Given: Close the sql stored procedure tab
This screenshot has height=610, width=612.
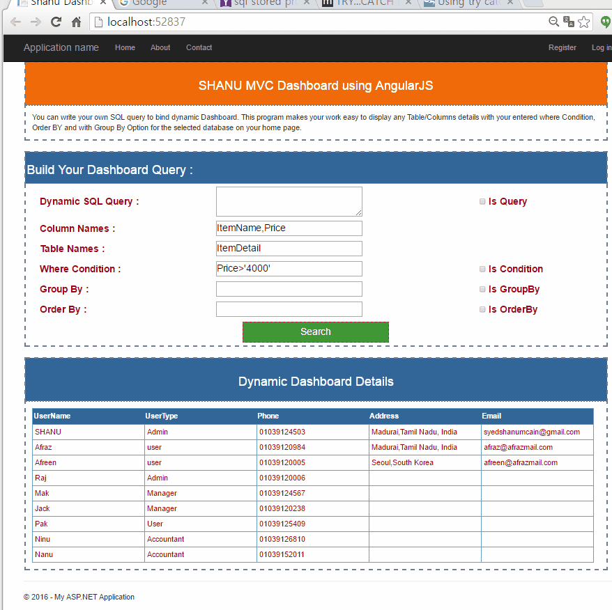Looking at the screenshot, I should pyautogui.click(x=307, y=2).
